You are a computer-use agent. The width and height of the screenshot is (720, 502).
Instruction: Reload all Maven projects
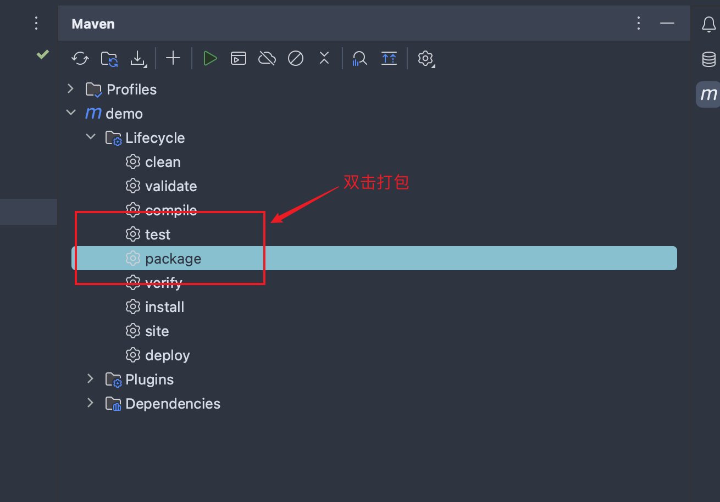tap(80, 58)
